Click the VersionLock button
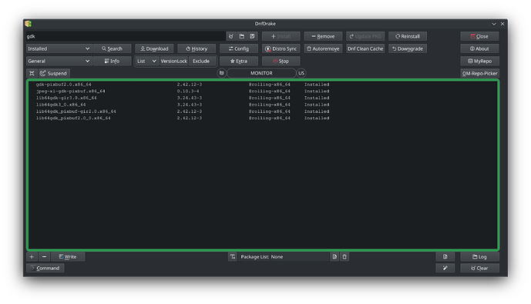This screenshot has width=531, height=304. (173, 62)
